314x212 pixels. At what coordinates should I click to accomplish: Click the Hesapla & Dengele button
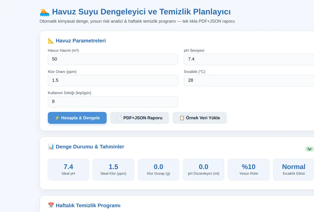[x=77, y=118]
